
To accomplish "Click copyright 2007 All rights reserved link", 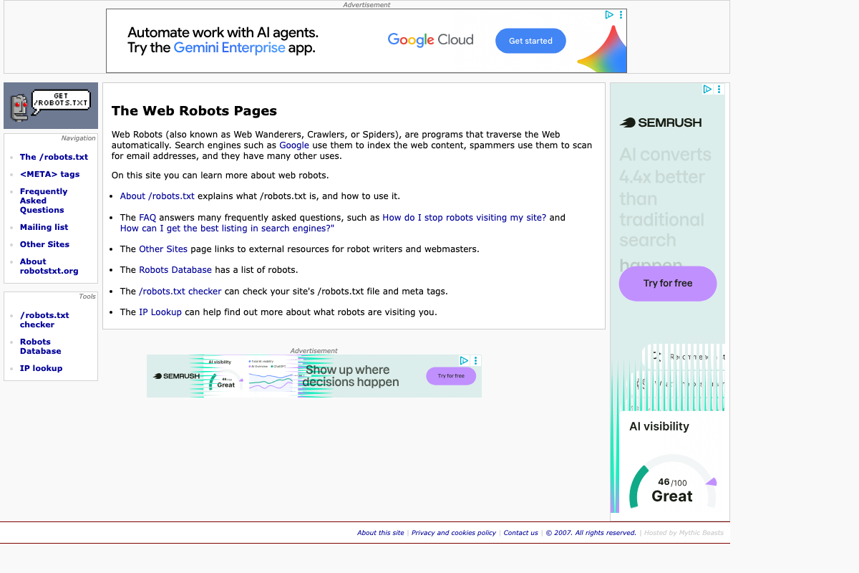I will click(x=591, y=533).
